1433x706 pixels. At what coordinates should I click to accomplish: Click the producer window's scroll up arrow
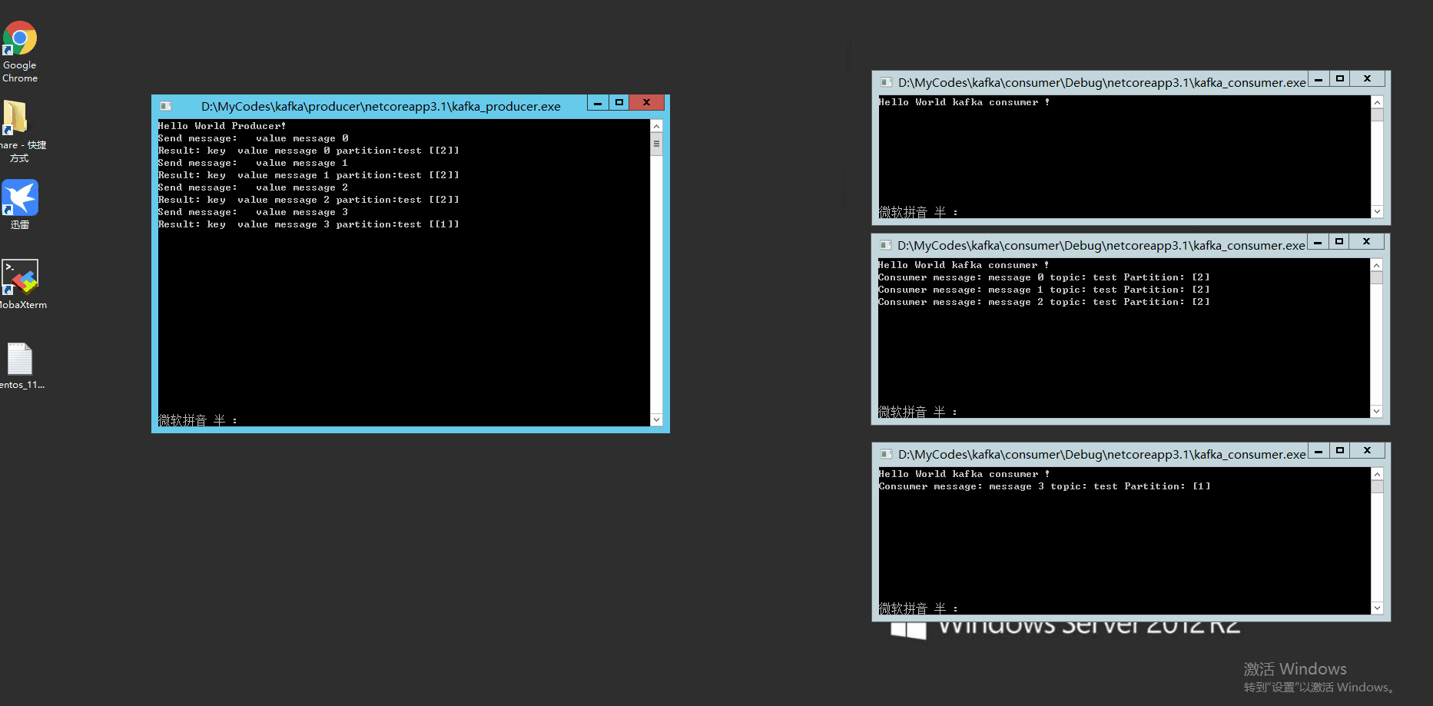pyautogui.click(x=656, y=126)
